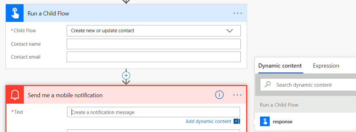Focus the notification message Text field
Screen dimensions: 356x132
pyautogui.click(x=153, y=112)
